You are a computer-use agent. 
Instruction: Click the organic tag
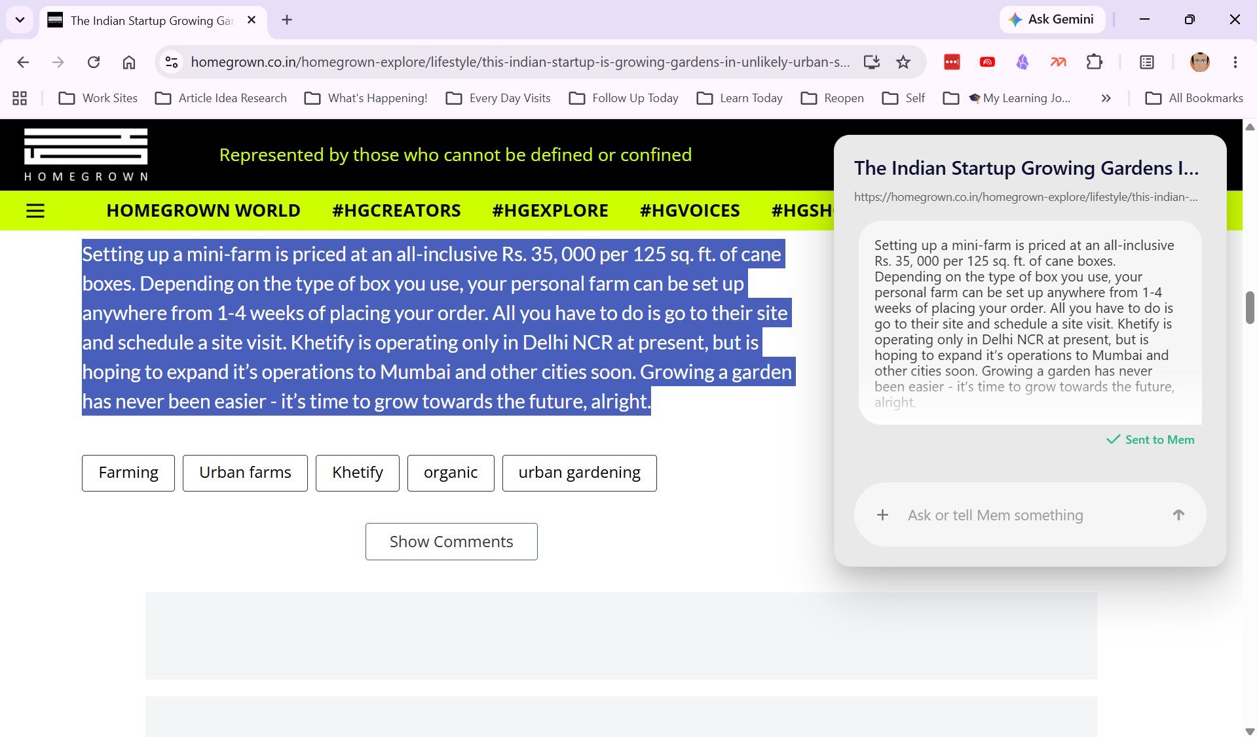click(x=451, y=473)
